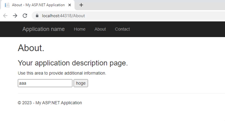Click the browser forward arrow
Image resolution: width=225 pixels, height=121 pixels.
click(15, 16)
